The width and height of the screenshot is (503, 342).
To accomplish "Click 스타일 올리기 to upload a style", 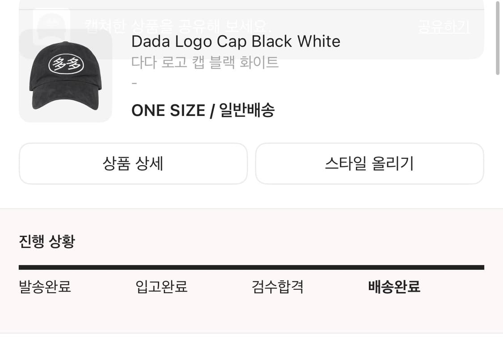I will click(x=369, y=164).
